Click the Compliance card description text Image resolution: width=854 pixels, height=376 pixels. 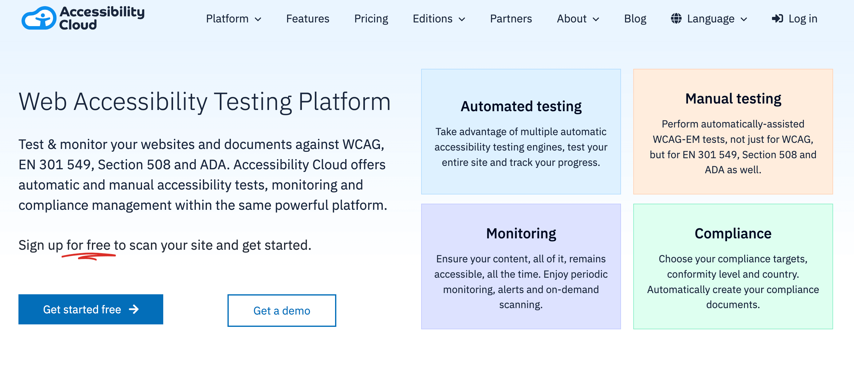click(733, 282)
